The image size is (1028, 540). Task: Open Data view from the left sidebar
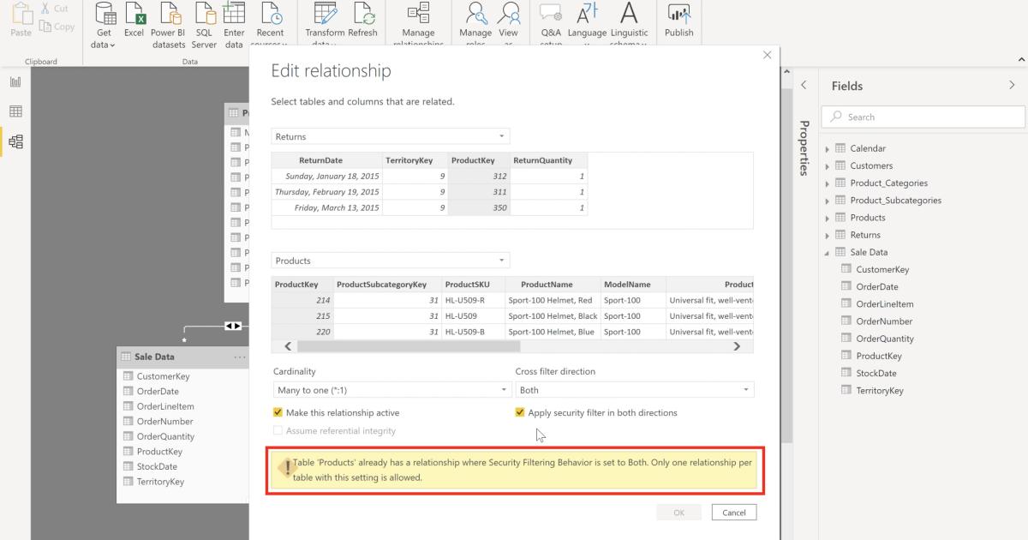click(15, 111)
